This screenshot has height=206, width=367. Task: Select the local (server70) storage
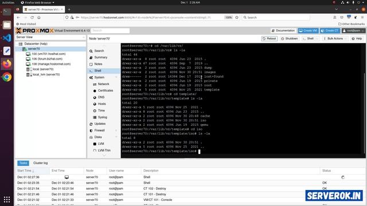(43, 69)
